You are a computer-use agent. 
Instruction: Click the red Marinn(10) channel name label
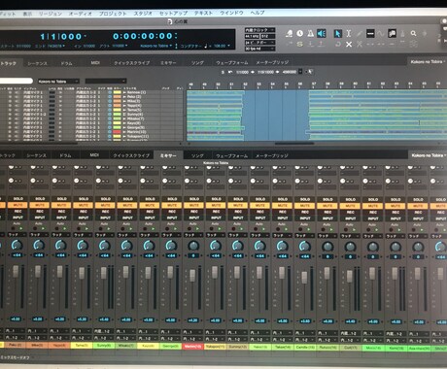pyautogui.click(x=193, y=347)
